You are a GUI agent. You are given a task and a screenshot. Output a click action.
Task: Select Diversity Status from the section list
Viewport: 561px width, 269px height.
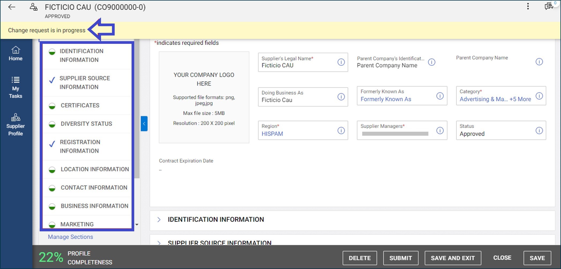(x=87, y=123)
